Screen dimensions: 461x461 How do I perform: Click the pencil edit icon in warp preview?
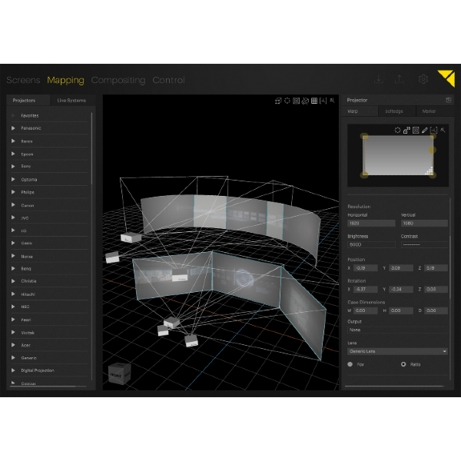(x=424, y=131)
